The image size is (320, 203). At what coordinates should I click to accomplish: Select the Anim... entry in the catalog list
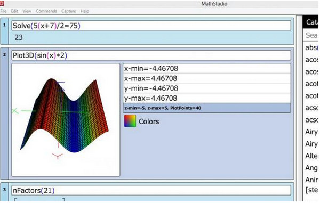(x=311, y=180)
